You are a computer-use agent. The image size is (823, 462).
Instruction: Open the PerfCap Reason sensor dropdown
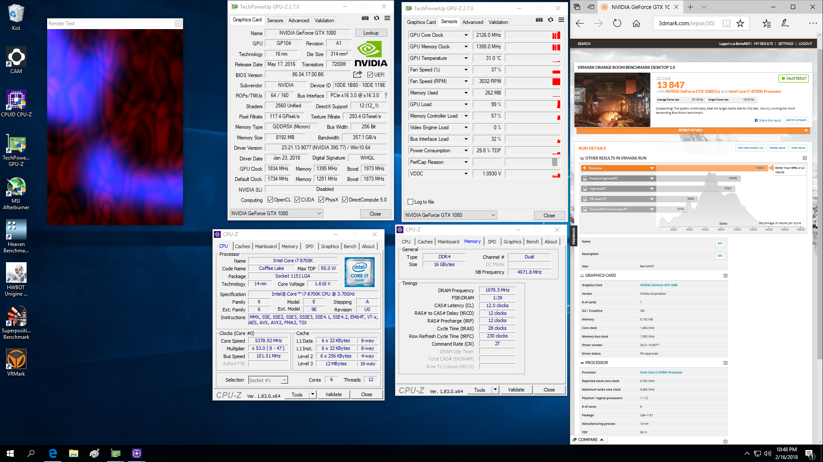(x=466, y=162)
